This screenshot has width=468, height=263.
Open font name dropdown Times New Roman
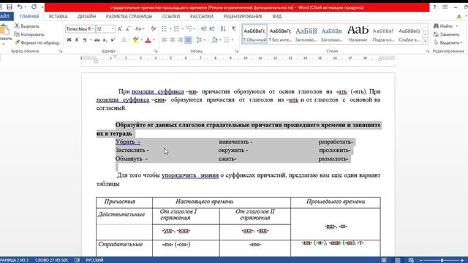(x=93, y=29)
